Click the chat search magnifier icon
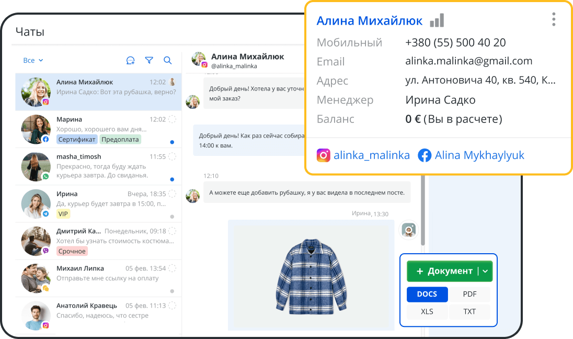 (x=167, y=60)
